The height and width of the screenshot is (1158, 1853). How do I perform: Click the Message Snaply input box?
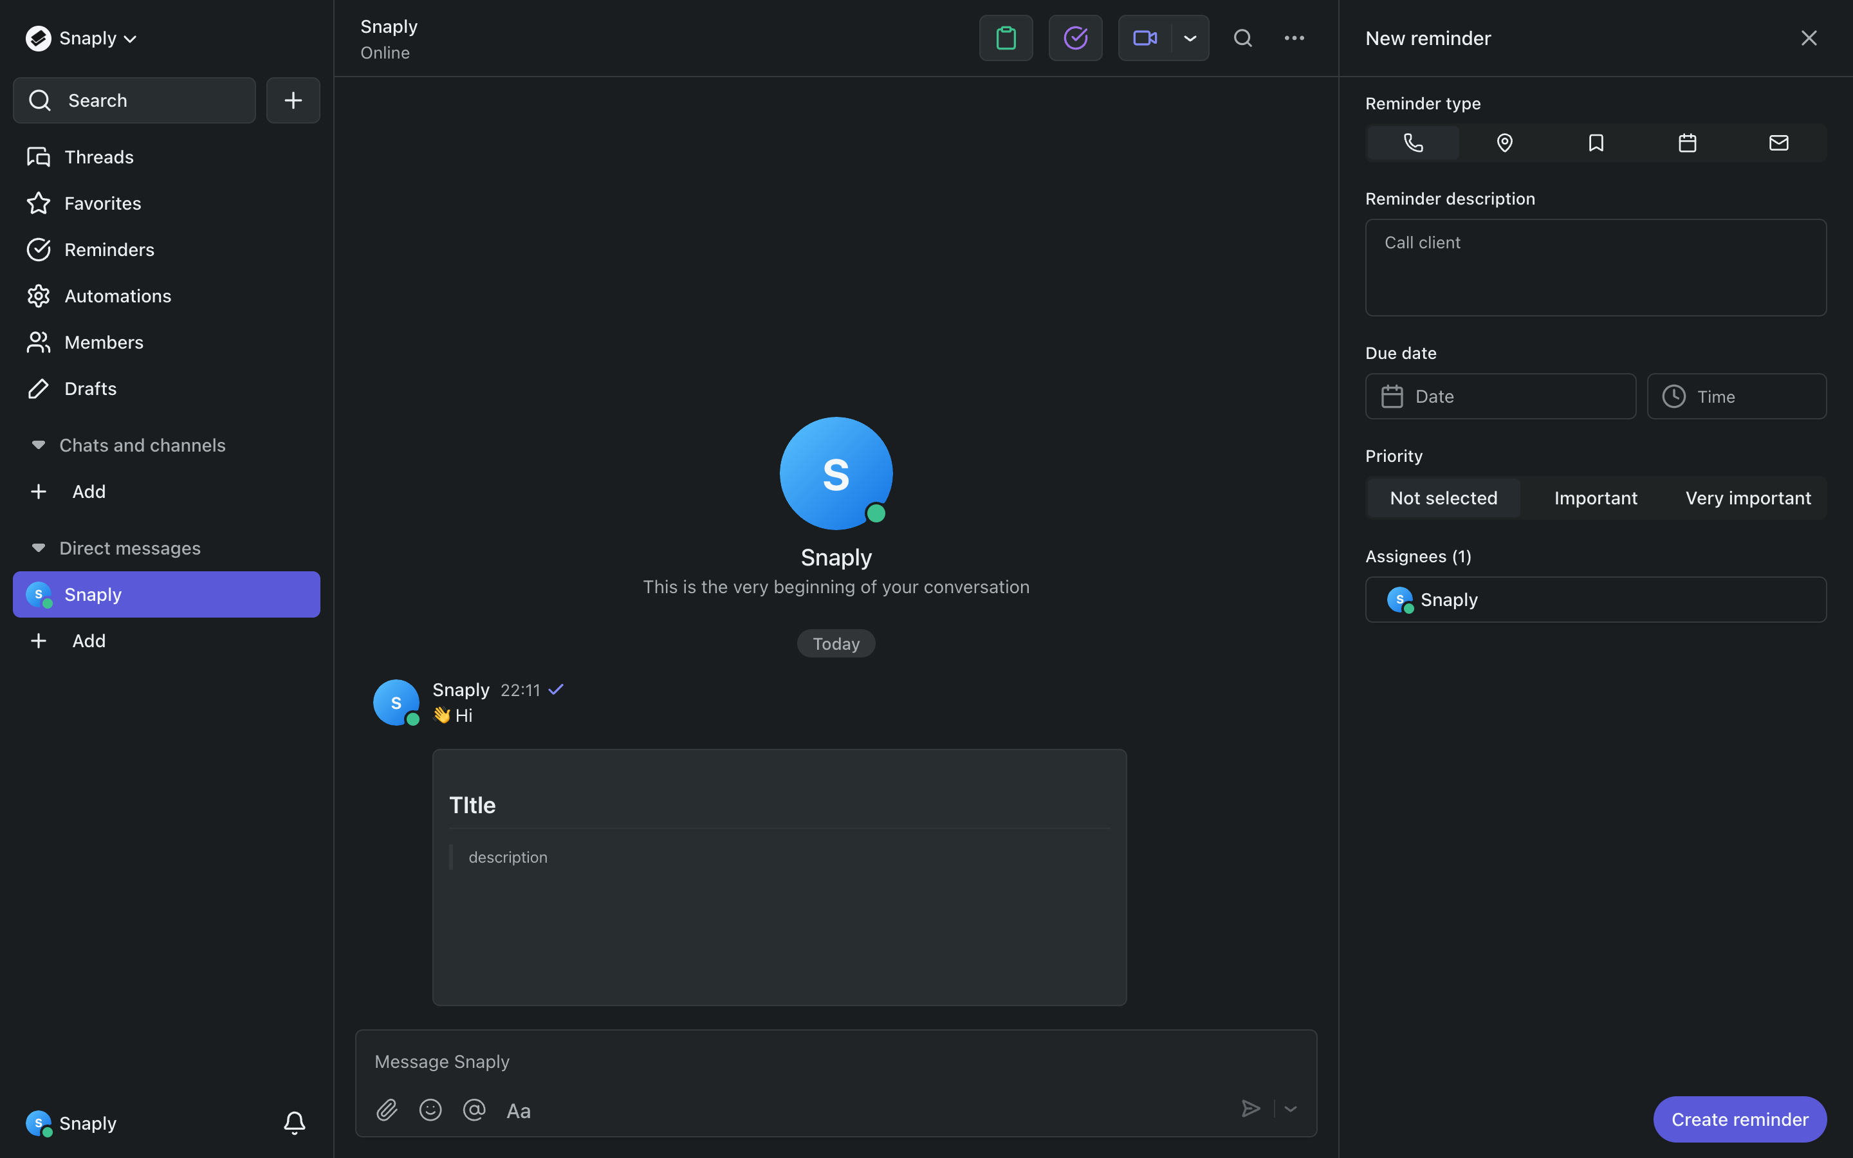[836, 1061]
